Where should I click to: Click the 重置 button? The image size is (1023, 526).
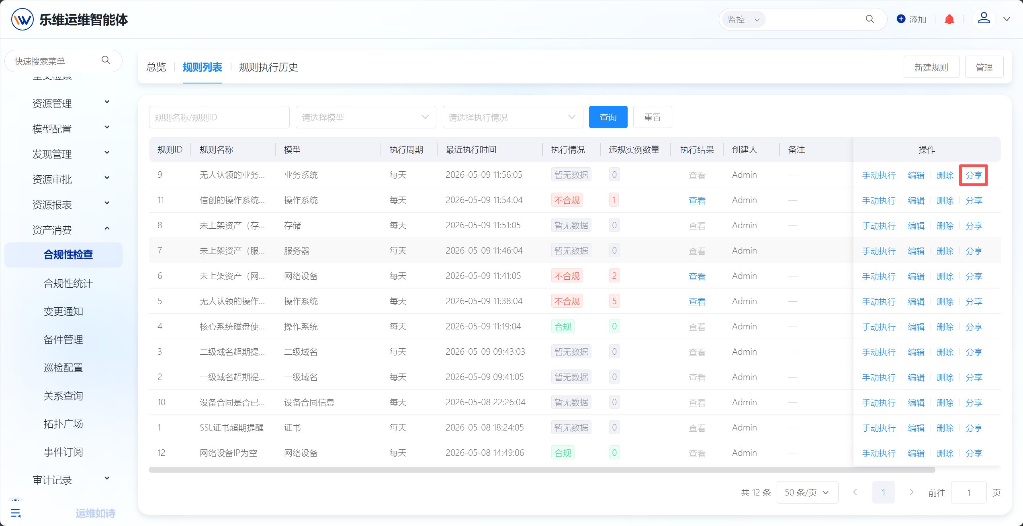[653, 117]
